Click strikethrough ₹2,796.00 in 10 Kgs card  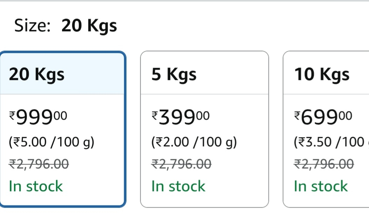(324, 163)
